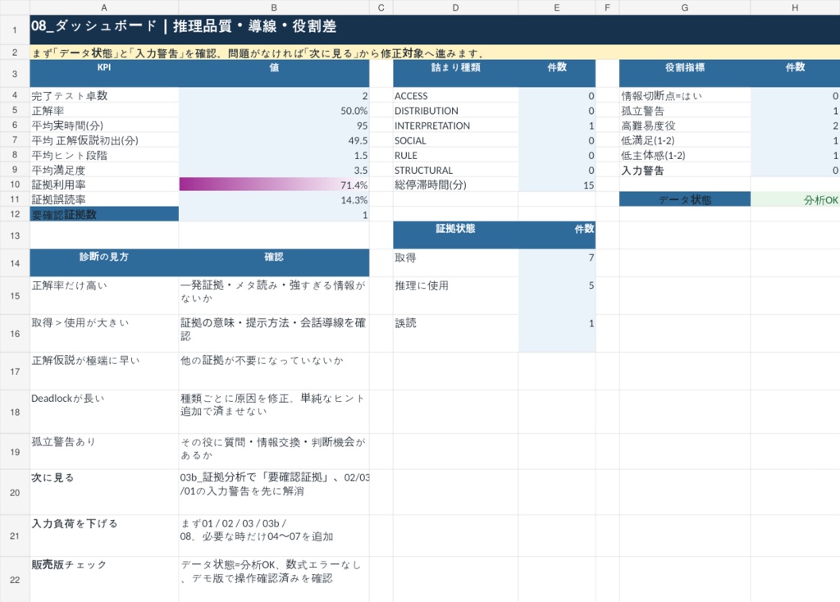Viewport: 840px width, 602px height.
Task: Select column B header
Action: click(x=274, y=7)
